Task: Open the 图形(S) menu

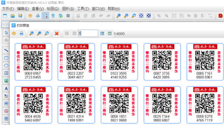Action: [68, 9]
